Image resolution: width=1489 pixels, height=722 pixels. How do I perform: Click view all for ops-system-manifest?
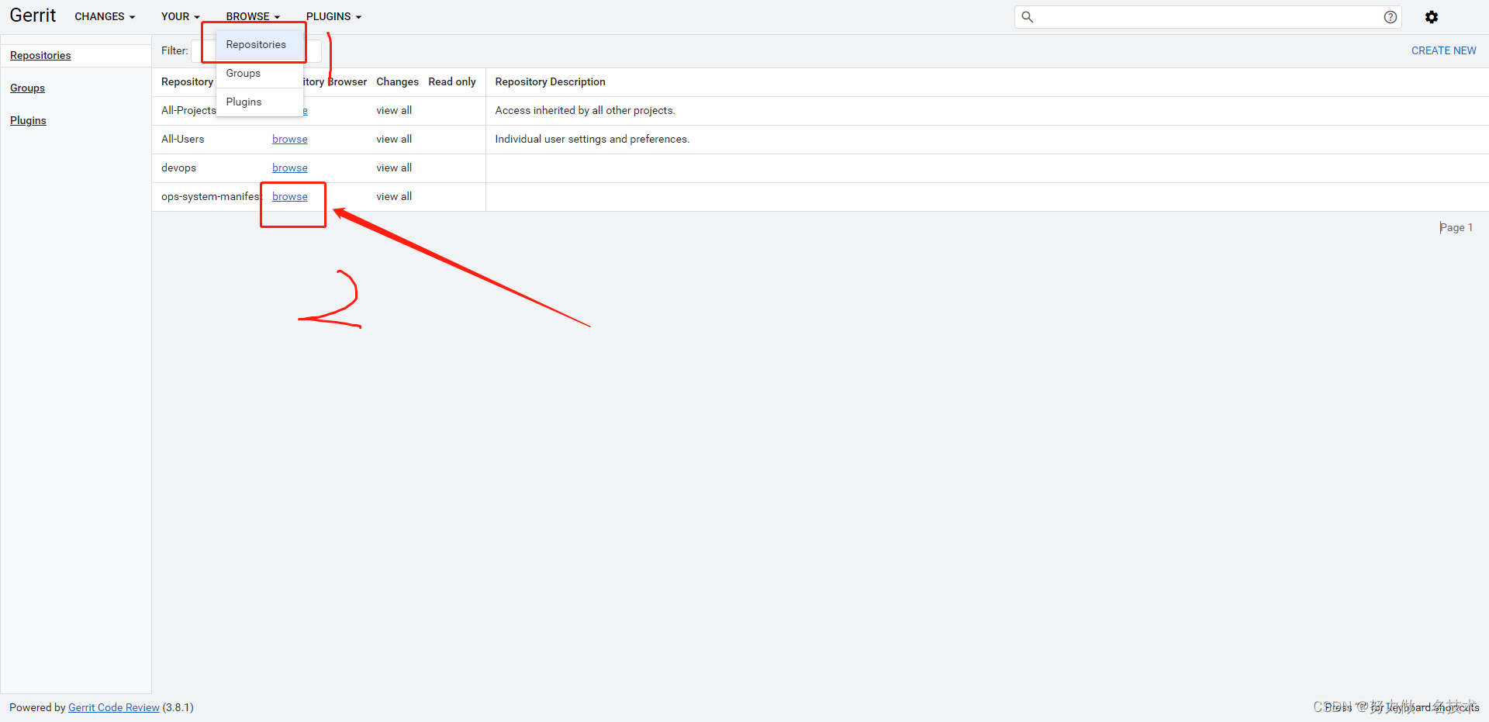click(x=394, y=196)
